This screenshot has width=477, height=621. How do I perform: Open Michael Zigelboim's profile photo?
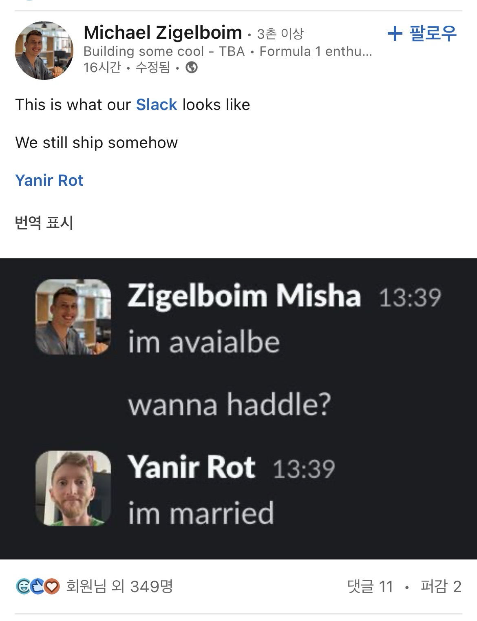click(44, 50)
